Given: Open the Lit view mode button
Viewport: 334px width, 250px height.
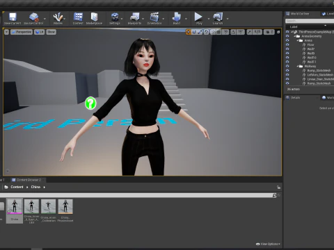Looking at the screenshot, I should [x=40, y=32].
